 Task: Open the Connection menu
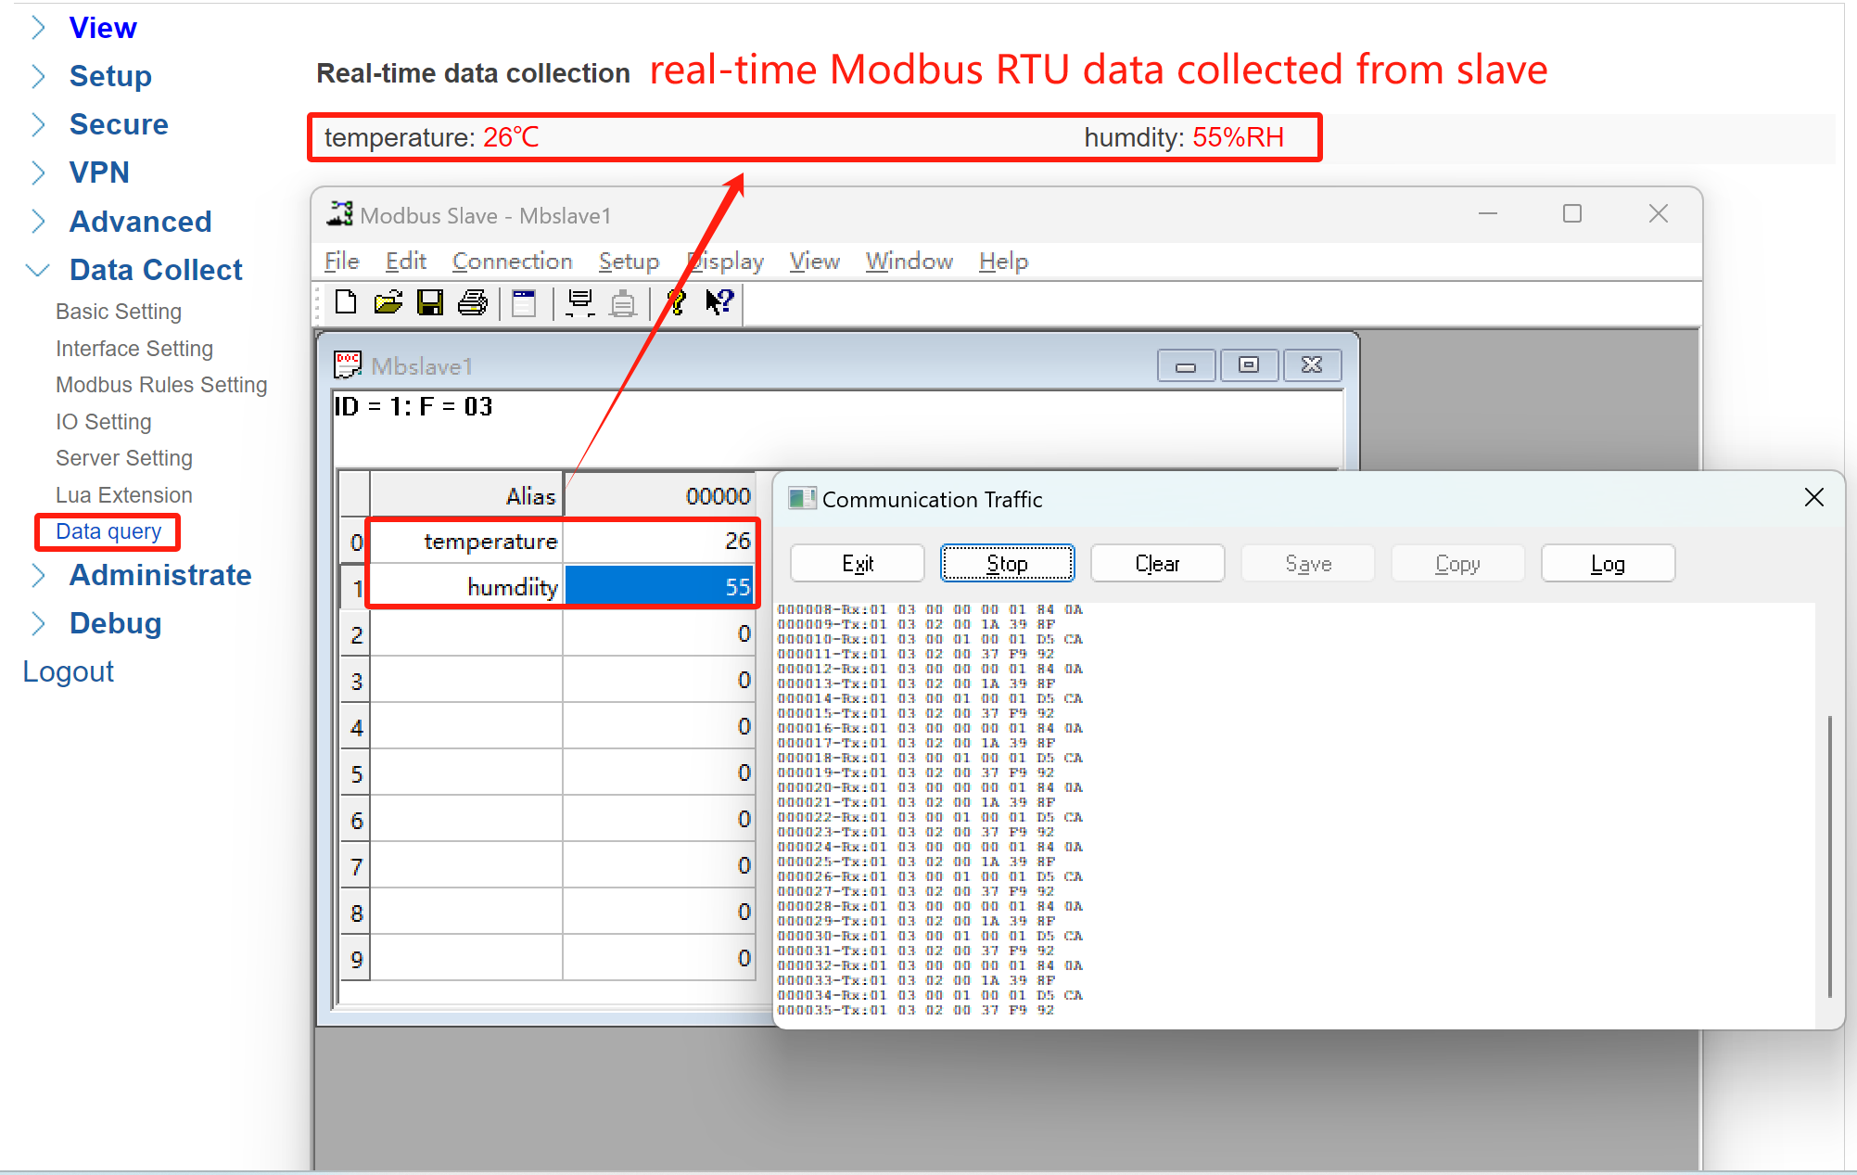(x=512, y=262)
